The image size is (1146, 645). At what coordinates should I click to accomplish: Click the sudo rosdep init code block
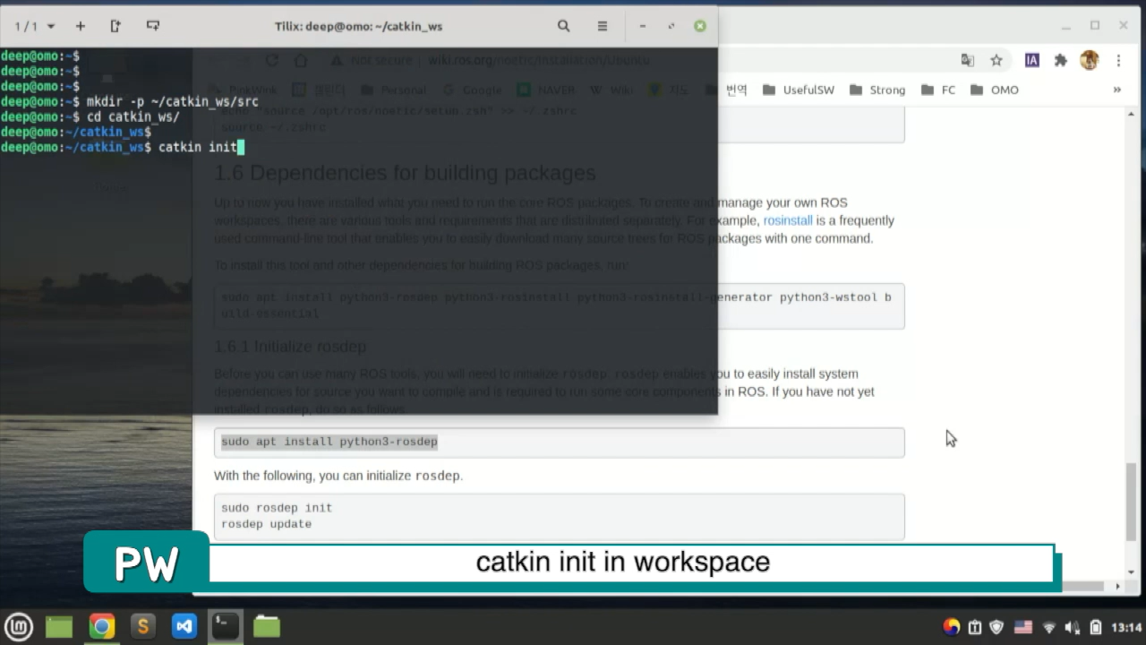560,516
